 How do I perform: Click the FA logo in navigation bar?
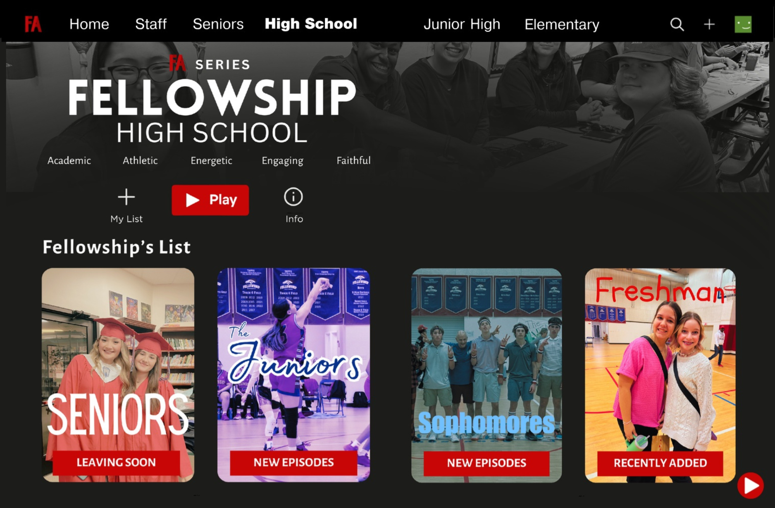pyautogui.click(x=33, y=24)
